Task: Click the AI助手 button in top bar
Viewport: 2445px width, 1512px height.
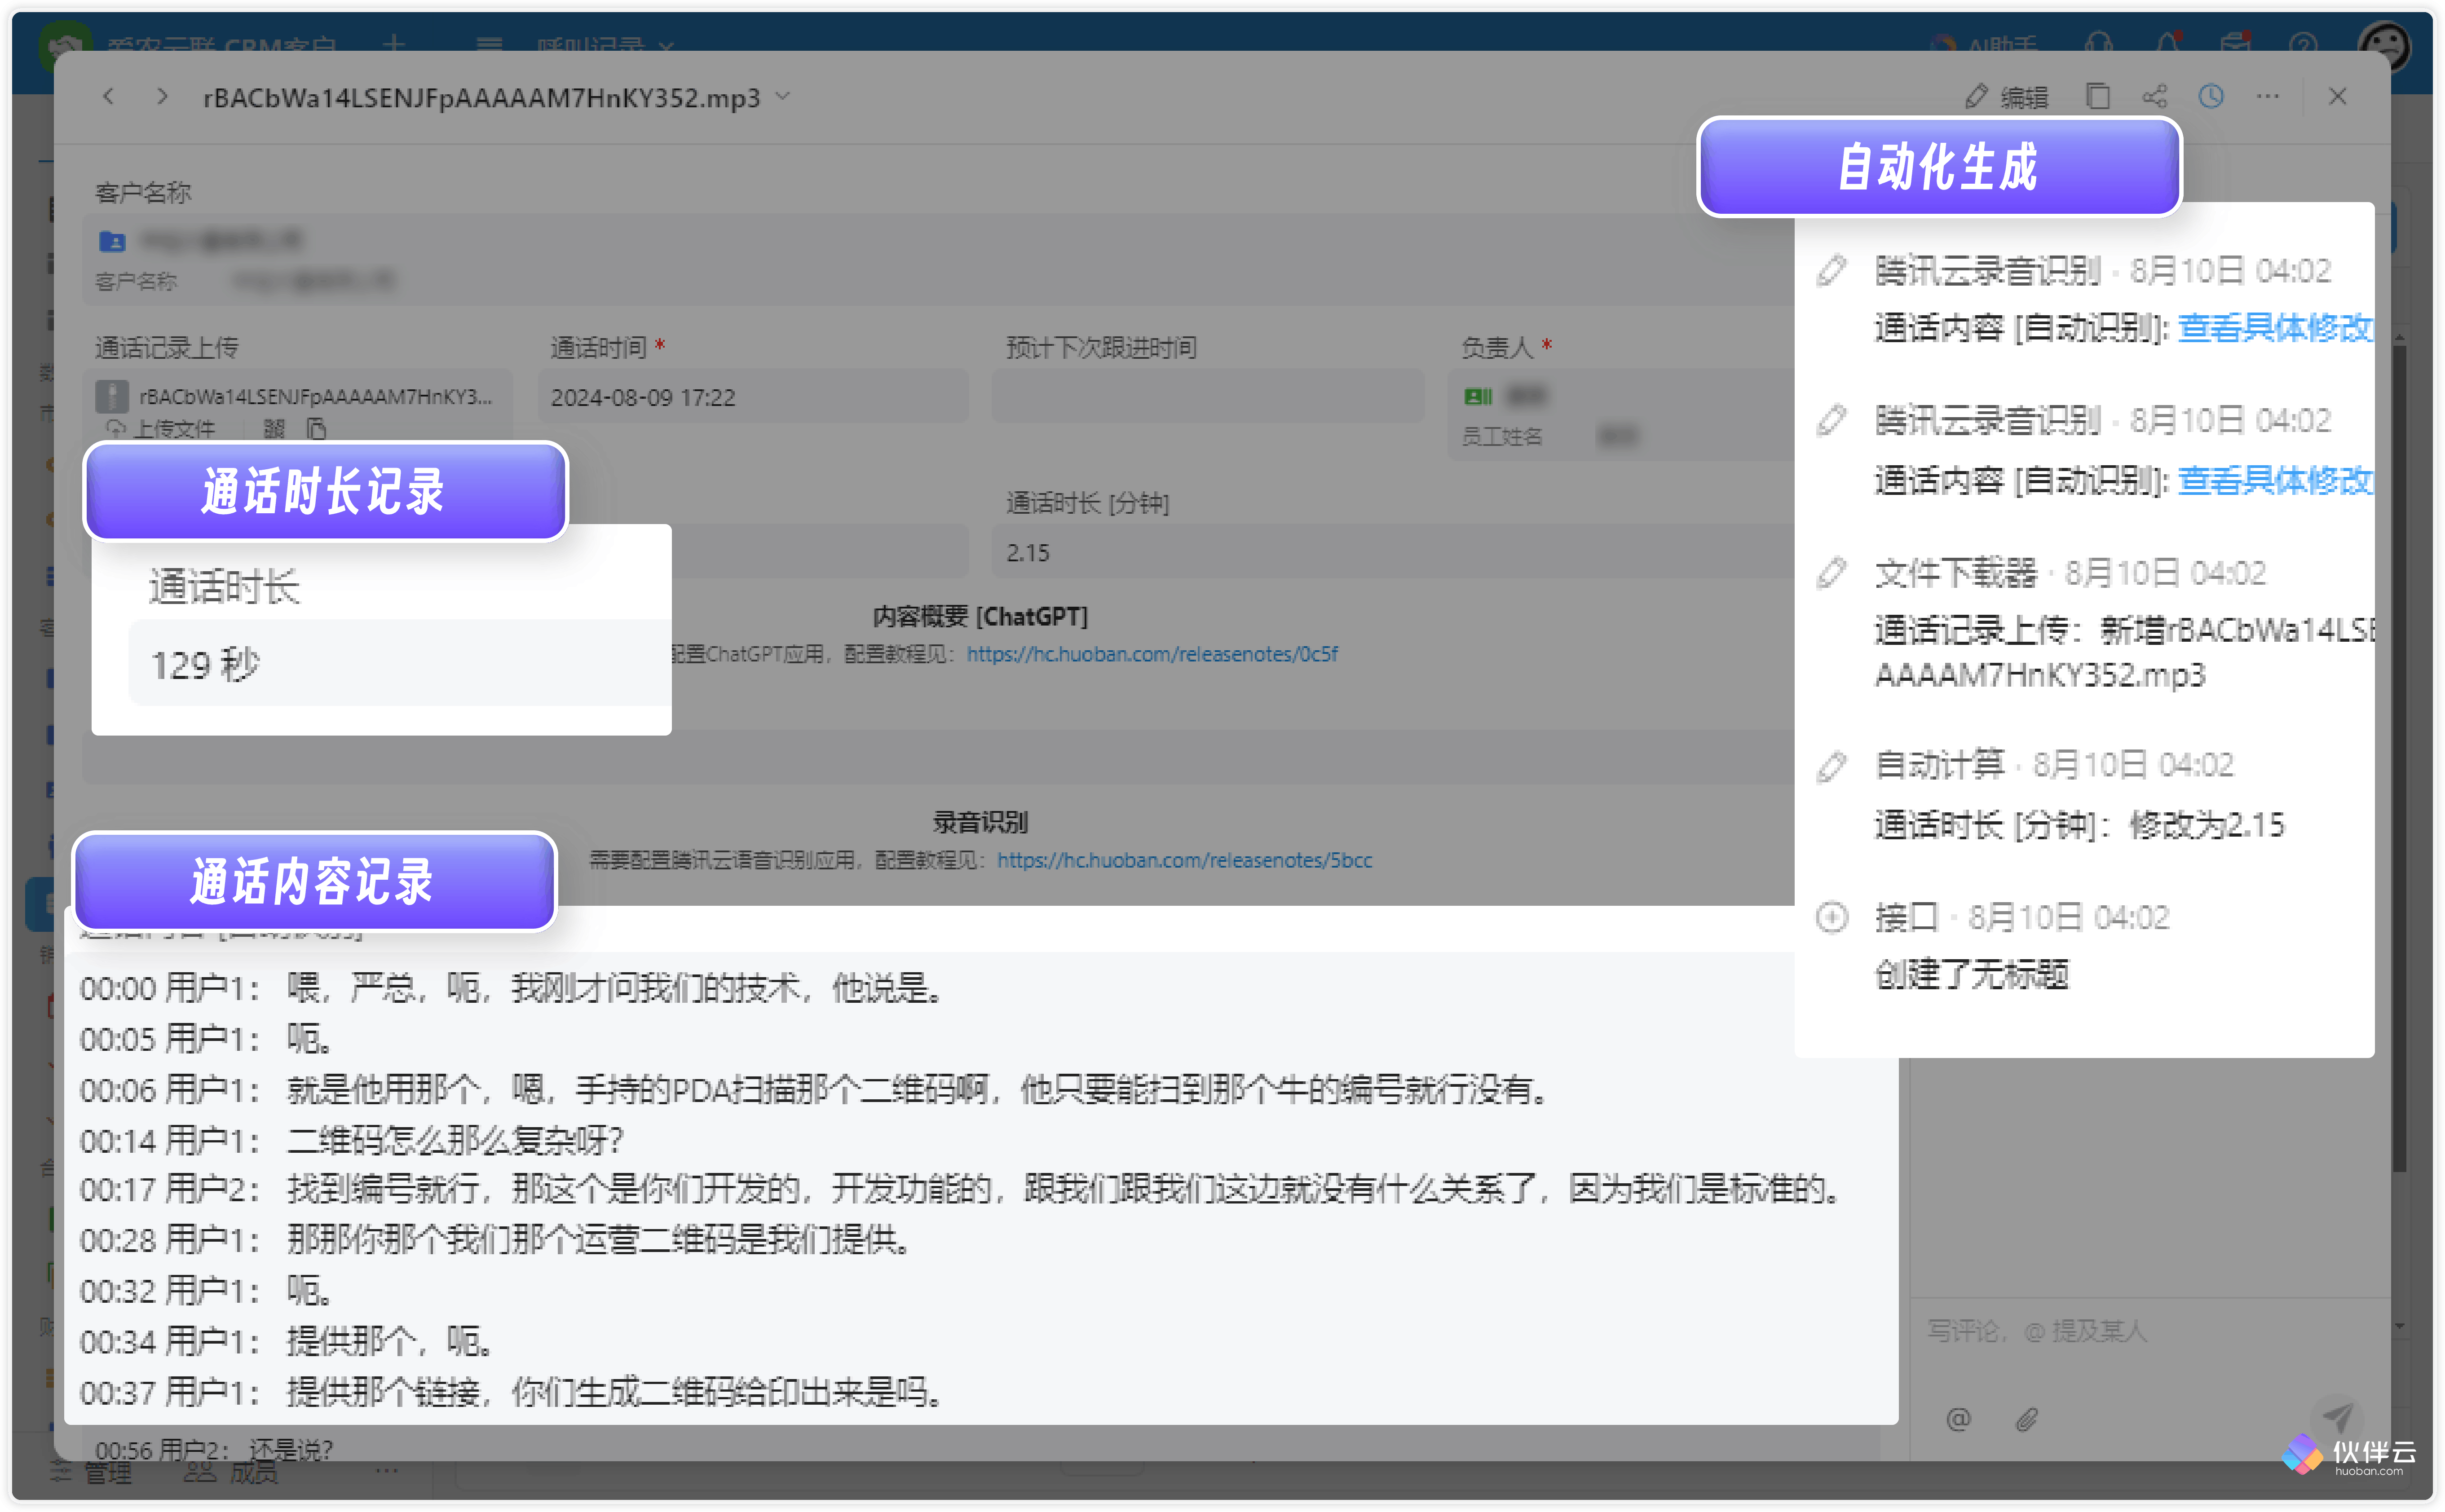Action: (1984, 44)
